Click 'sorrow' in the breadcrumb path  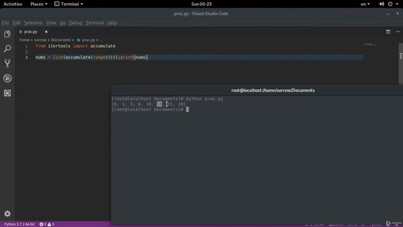coord(40,40)
